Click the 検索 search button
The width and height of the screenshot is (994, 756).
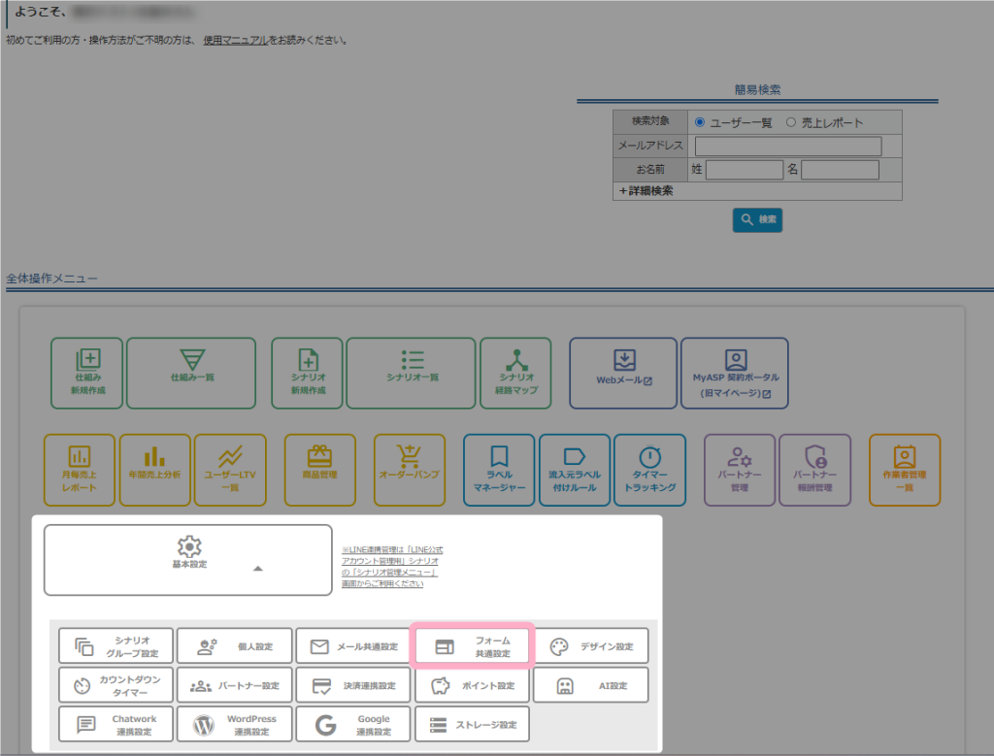[x=757, y=220]
